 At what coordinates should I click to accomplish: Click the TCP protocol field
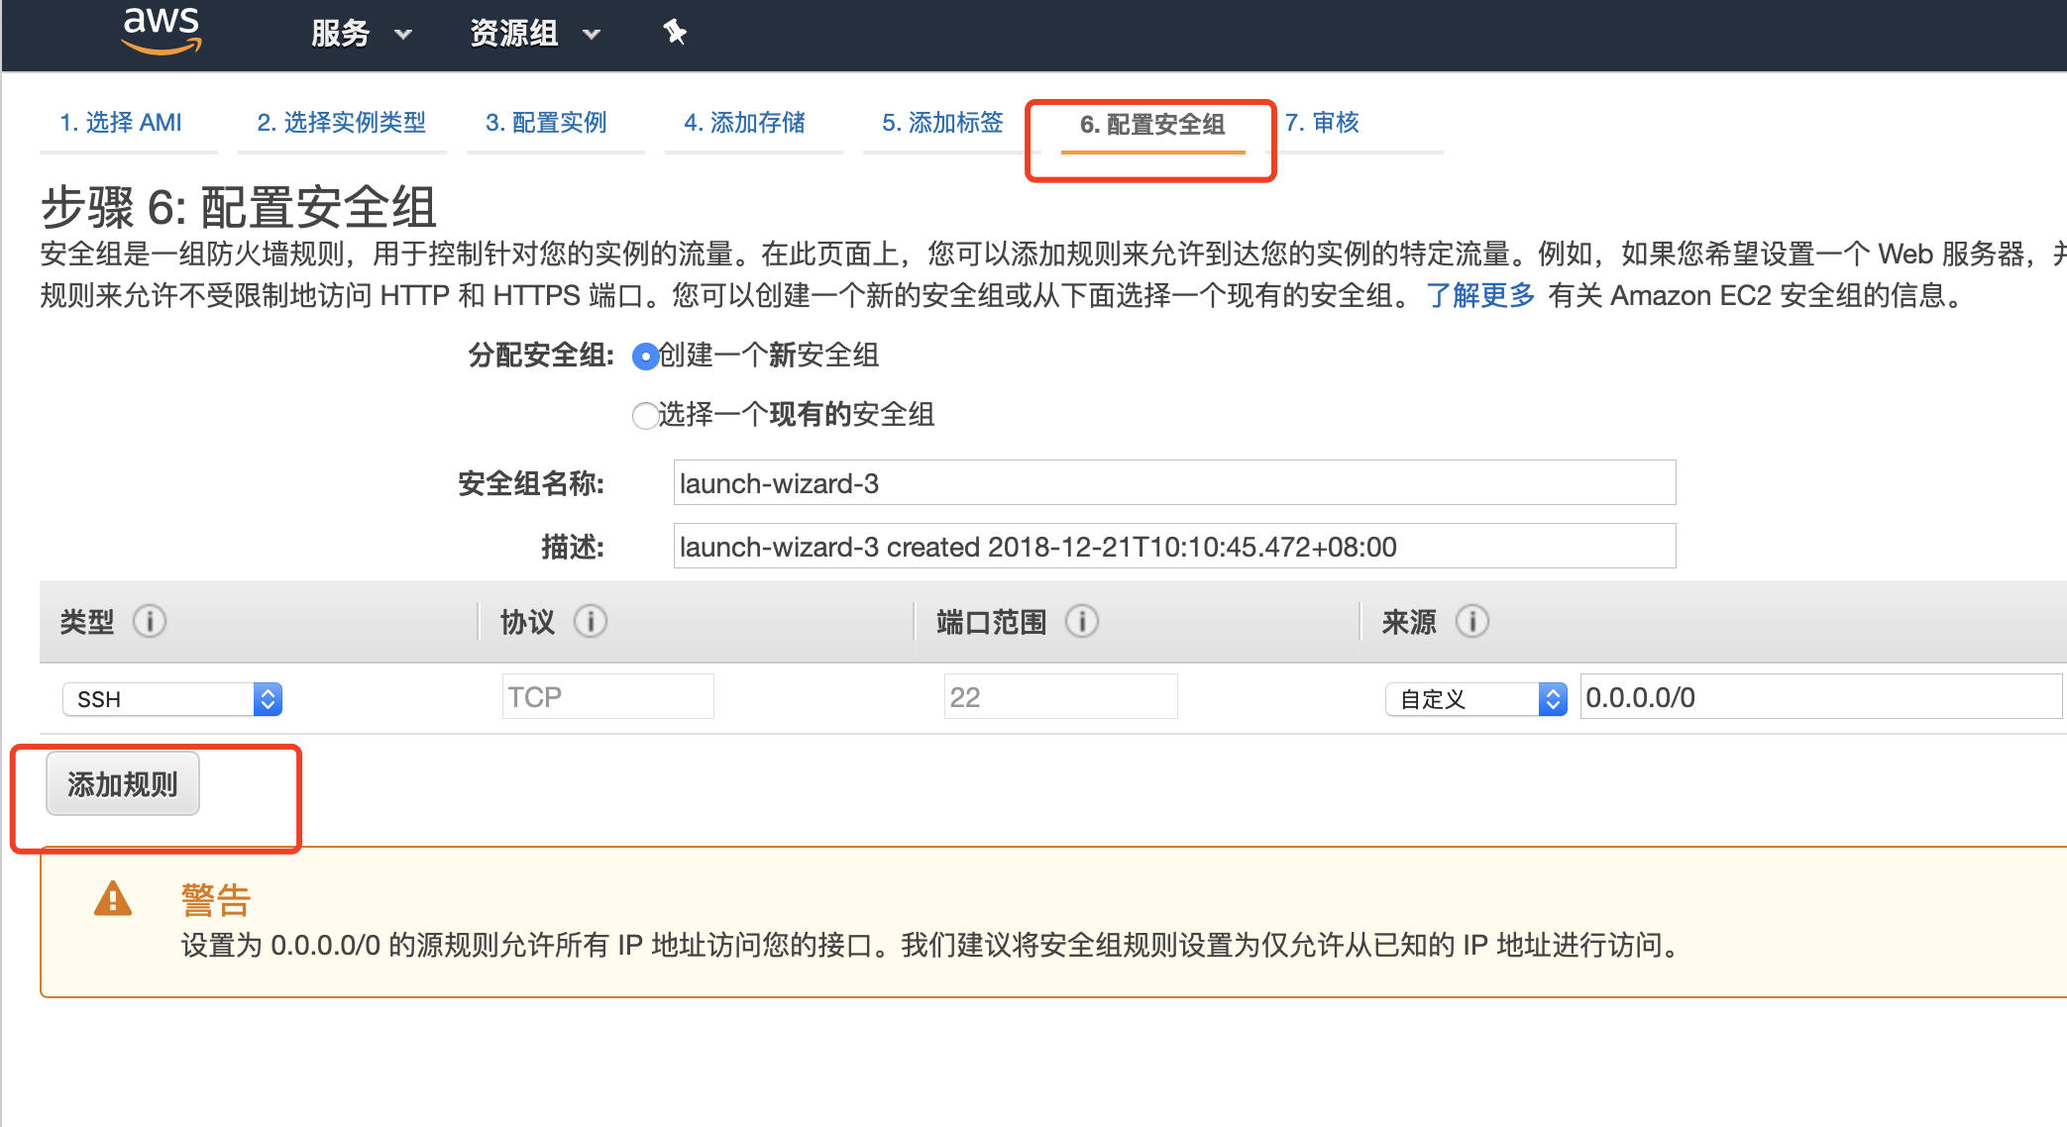[607, 697]
